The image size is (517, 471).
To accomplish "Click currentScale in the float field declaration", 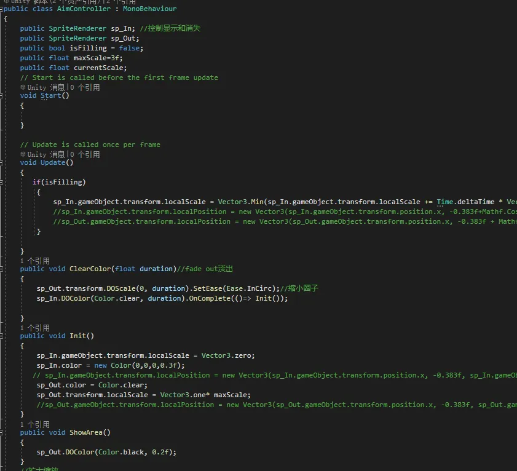I will pos(98,68).
